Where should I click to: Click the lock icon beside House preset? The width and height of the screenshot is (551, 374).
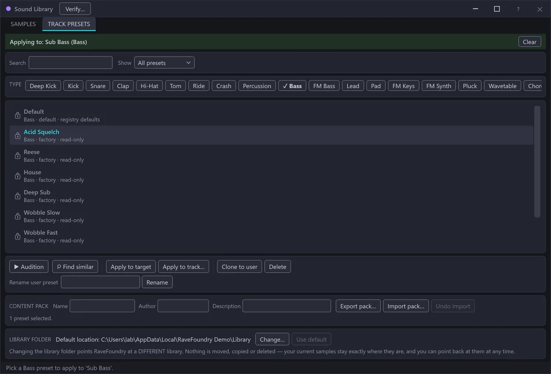(x=18, y=176)
